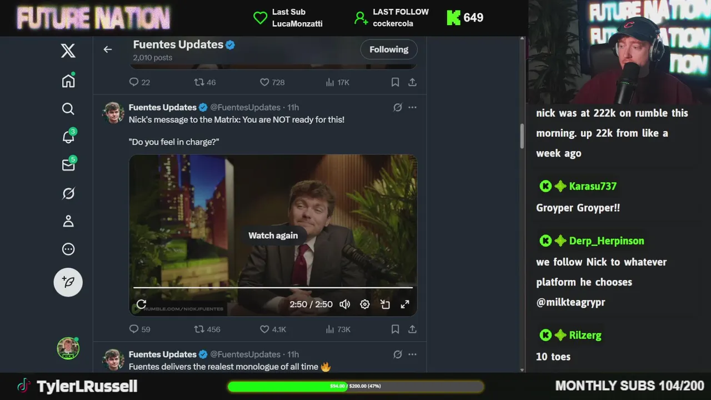
Task: Open avatar of 'realest monologue' post
Action: click(x=113, y=359)
